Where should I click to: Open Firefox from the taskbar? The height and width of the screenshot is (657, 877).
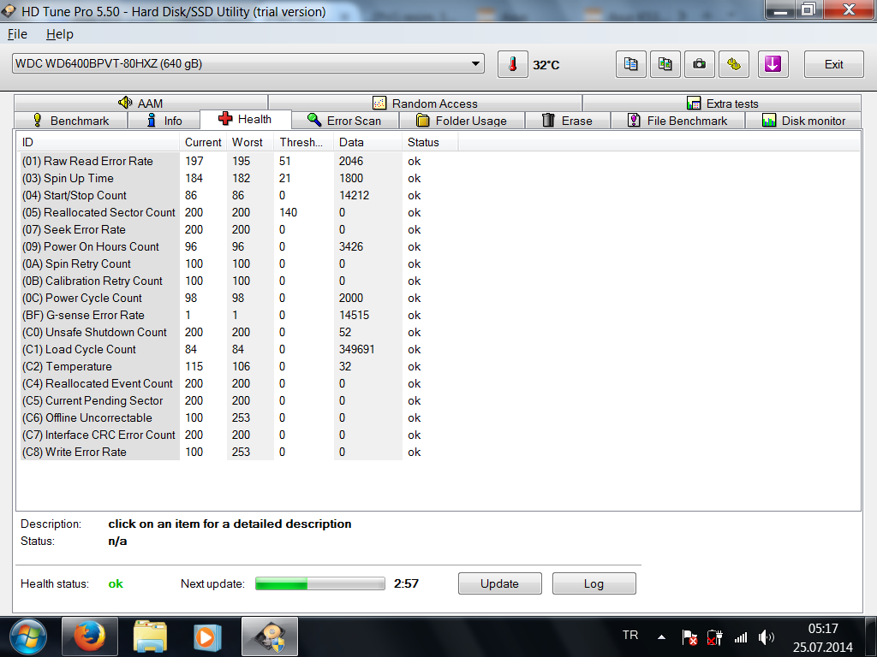tap(89, 636)
